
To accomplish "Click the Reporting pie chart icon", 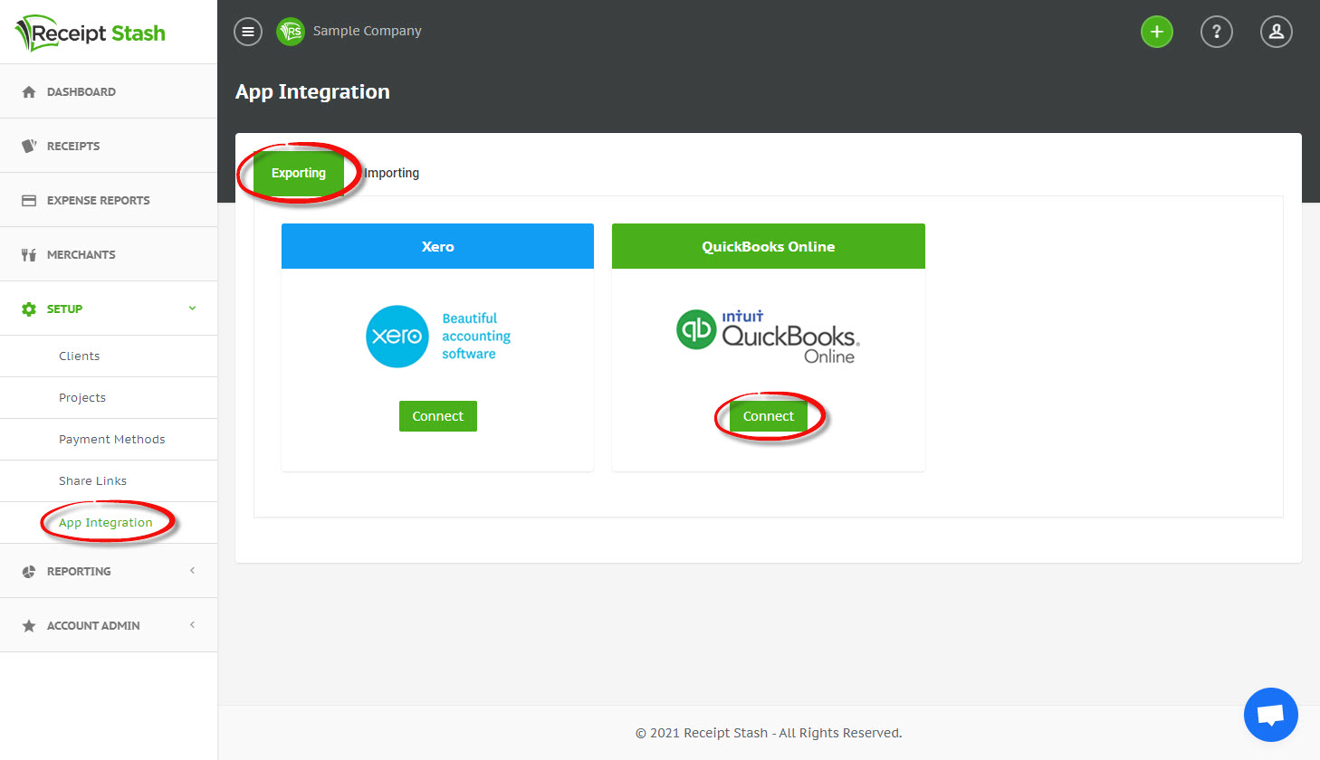I will [x=29, y=571].
